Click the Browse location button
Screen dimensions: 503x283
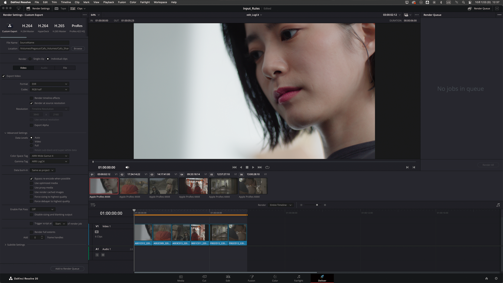[78, 48]
